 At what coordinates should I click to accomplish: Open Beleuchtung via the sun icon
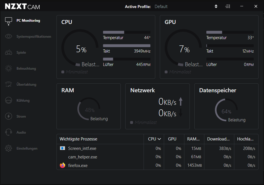pyautogui.click(x=9, y=69)
